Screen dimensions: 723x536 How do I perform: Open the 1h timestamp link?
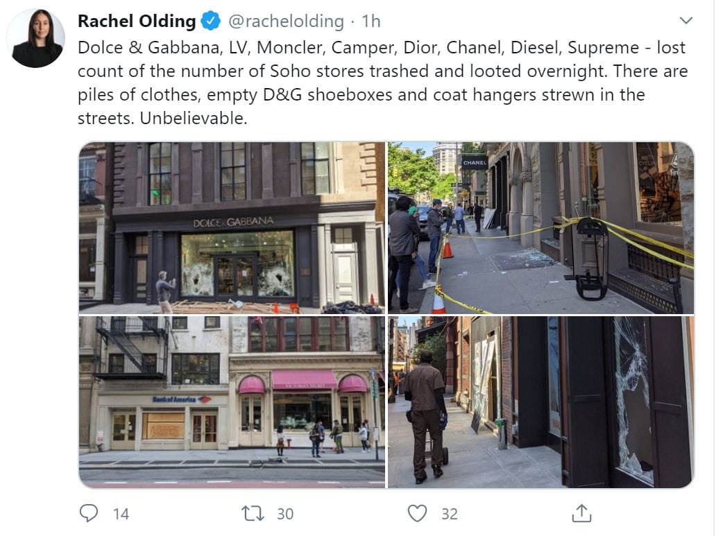[371, 21]
